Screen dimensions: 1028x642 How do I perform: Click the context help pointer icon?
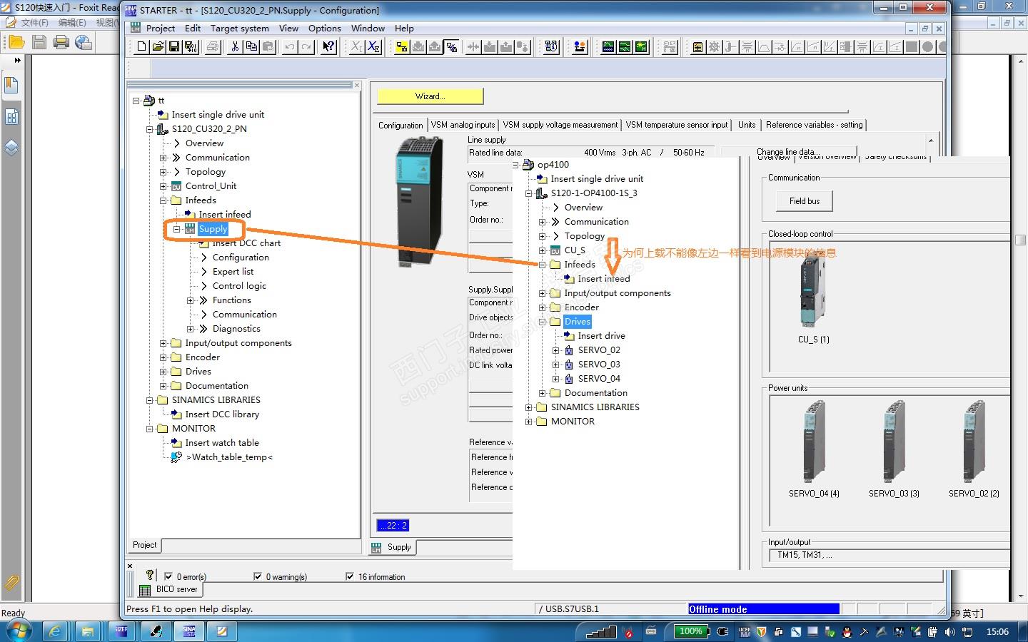click(x=328, y=47)
